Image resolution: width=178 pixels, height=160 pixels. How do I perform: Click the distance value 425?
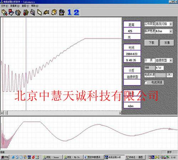[132, 31]
